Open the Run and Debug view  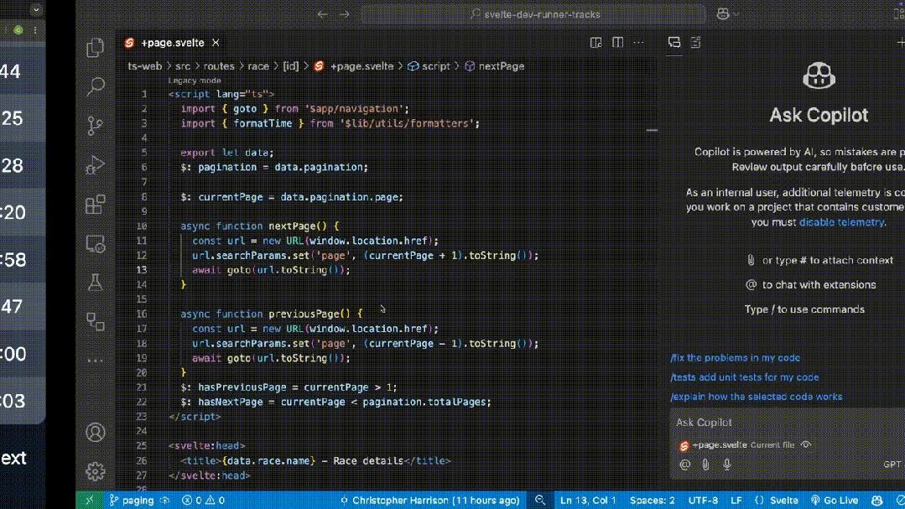pos(96,165)
